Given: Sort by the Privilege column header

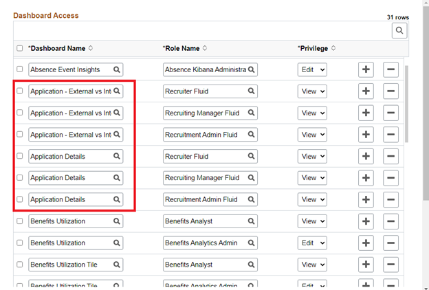Looking at the screenshot, I should coord(317,48).
